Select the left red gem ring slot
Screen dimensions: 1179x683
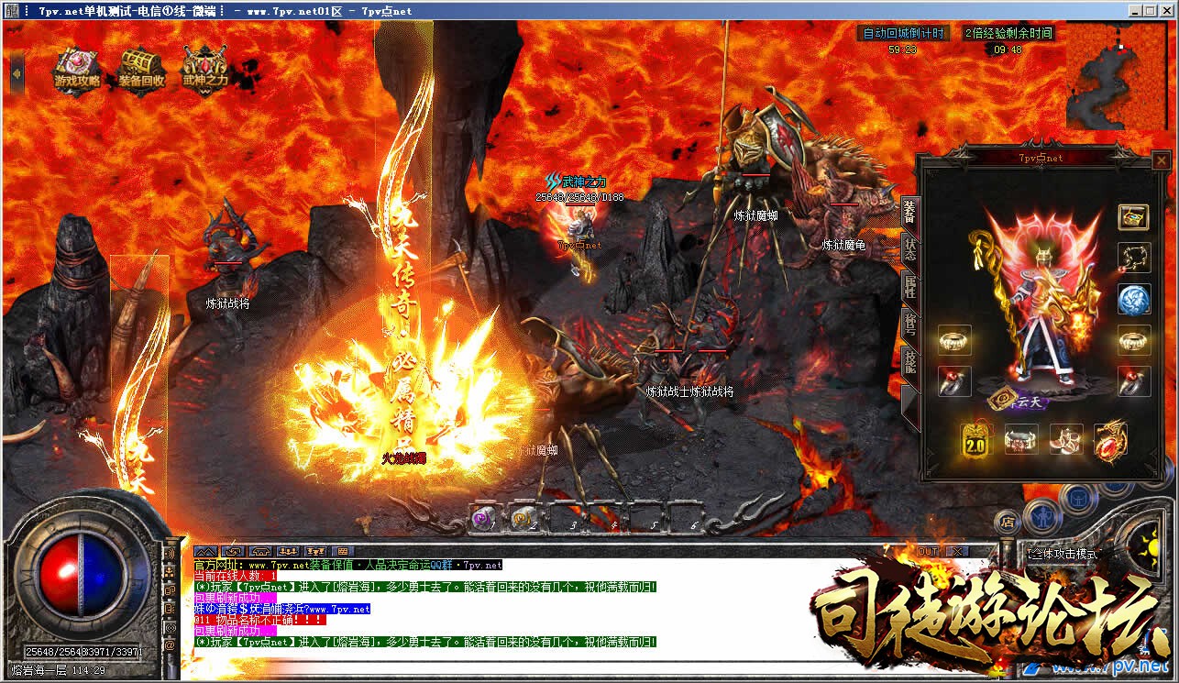click(x=954, y=381)
